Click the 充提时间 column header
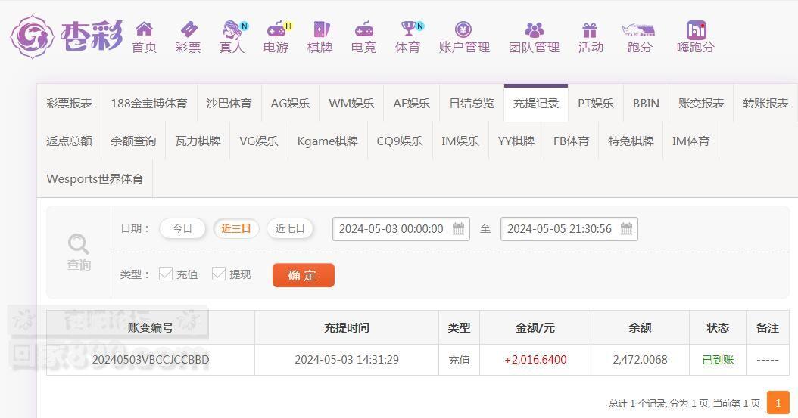The image size is (798, 418). point(347,327)
